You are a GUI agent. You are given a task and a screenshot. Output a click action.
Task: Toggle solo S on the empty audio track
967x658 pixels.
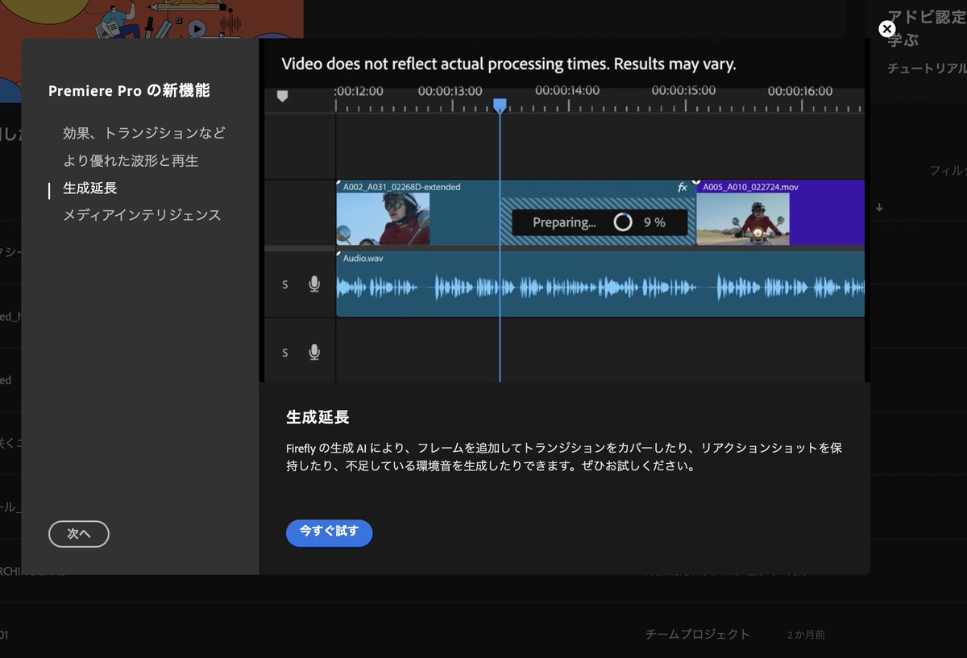[x=285, y=353]
